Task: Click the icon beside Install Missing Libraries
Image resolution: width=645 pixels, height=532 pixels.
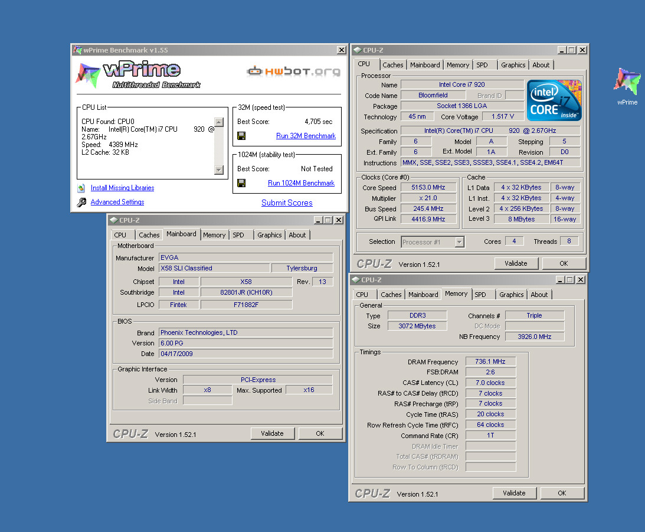Action: tap(81, 188)
